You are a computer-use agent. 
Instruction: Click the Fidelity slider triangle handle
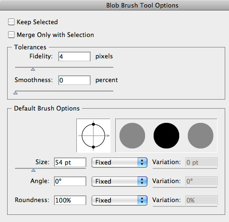[x=33, y=69]
